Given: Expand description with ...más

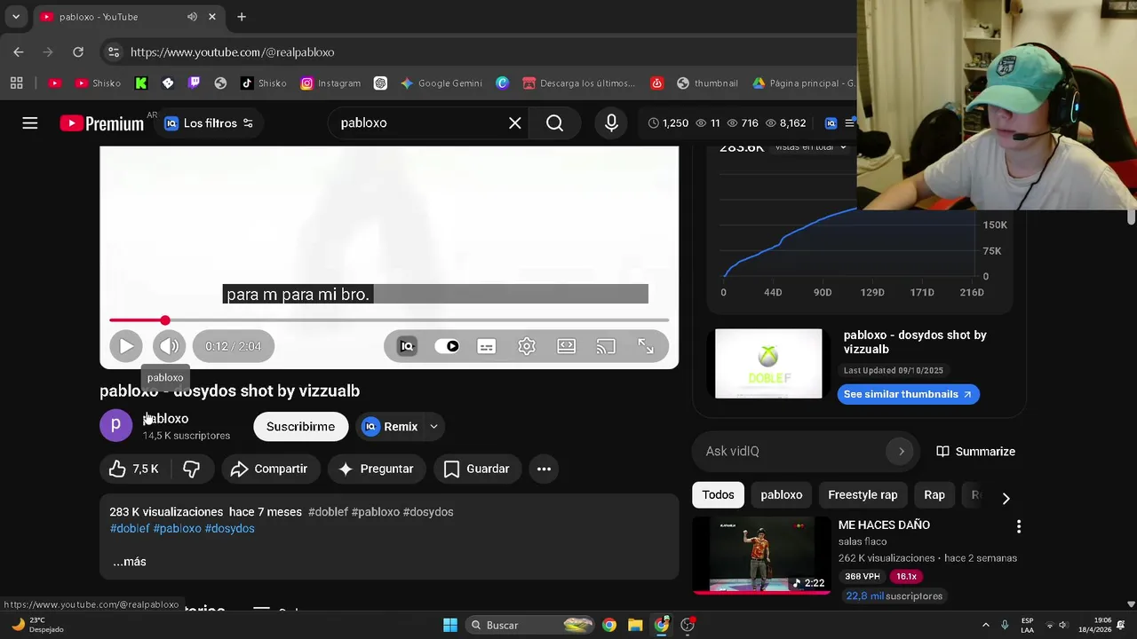Looking at the screenshot, I should click(130, 562).
